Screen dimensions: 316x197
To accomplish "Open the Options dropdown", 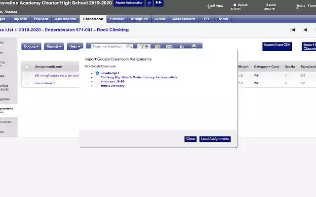I will pos(31,46).
